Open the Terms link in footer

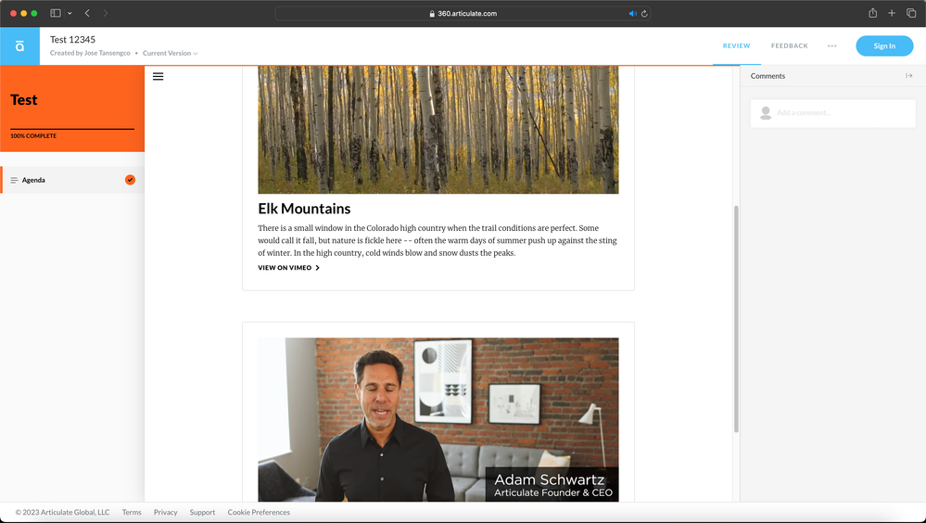click(x=132, y=513)
